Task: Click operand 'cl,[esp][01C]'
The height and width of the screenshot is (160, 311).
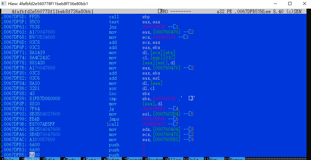Action: pos(159,58)
